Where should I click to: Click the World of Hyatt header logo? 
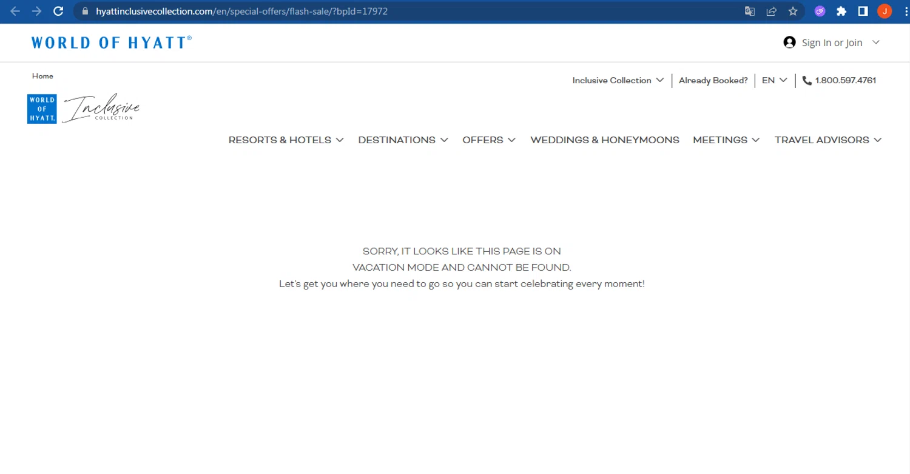[x=112, y=42]
